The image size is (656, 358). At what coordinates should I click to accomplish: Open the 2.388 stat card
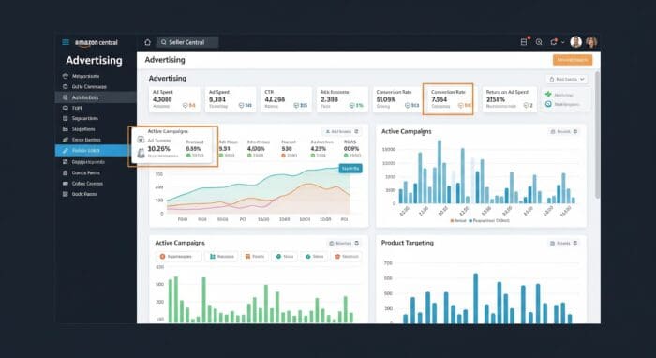[342, 99]
